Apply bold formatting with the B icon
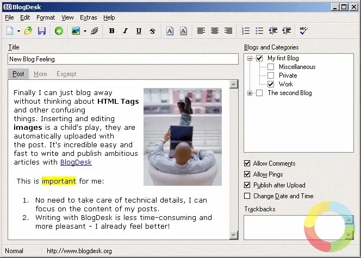The image size is (361, 258). tap(111, 30)
